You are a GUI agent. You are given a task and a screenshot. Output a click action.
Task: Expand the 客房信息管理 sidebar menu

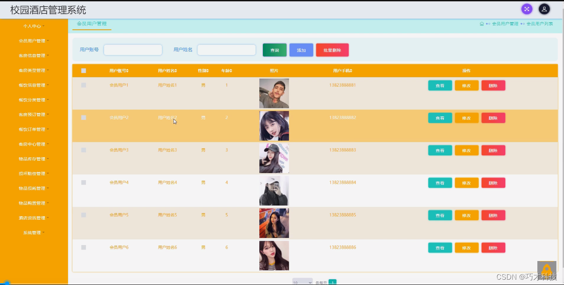pyautogui.click(x=34, y=55)
